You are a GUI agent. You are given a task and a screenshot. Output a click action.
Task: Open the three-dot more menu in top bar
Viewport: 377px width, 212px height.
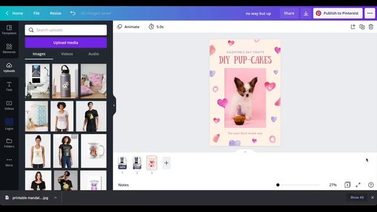tap(370, 14)
